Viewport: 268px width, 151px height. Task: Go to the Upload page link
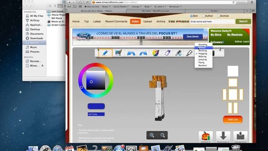[147, 21]
